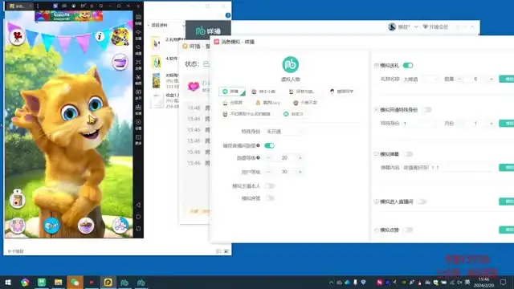Toggle the fan badge switch that is on
This screenshot has width=514, height=289.
(x=269, y=145)
